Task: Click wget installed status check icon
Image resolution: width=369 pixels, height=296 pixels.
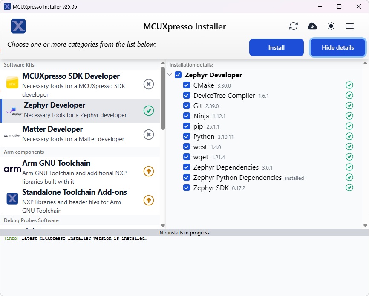Action: [x=349, y=157]
